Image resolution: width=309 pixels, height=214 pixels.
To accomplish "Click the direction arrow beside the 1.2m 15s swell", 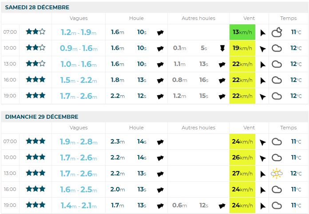I will coord(222,96).
